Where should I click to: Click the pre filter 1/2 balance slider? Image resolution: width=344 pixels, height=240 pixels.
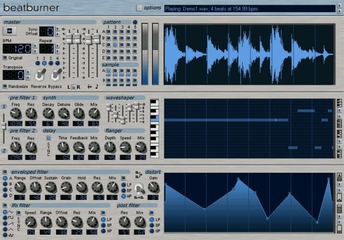(4, 125)
